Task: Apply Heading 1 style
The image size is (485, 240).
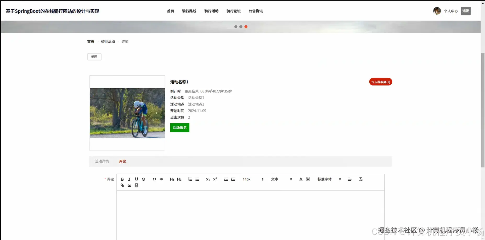Action: coord(172,179)
